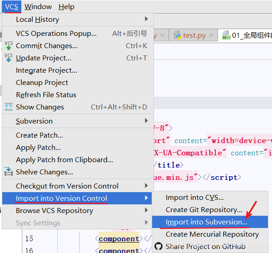Close the partially hidden tab before test.py
This screenshot has width=272, height=253.
(163, 35)
